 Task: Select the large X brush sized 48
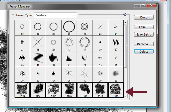(38, 43)
